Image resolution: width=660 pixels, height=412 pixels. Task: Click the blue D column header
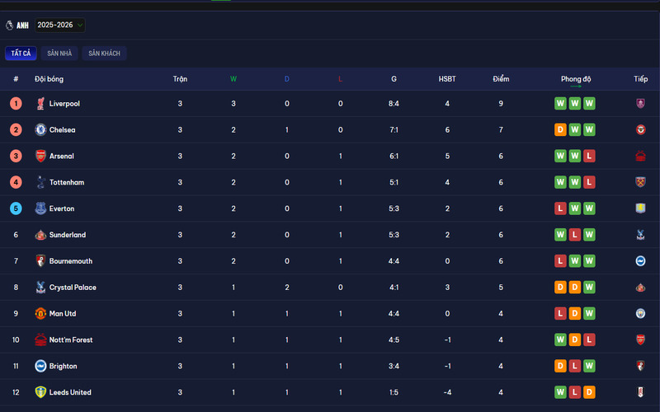click(x=287, y=79)
